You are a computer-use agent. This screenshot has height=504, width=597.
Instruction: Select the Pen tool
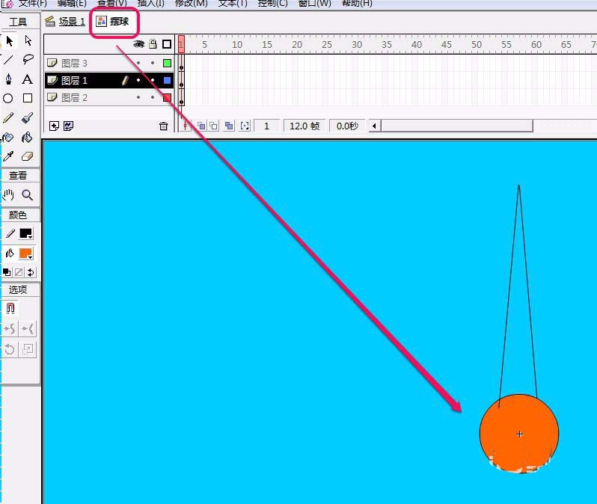(8, 79)
